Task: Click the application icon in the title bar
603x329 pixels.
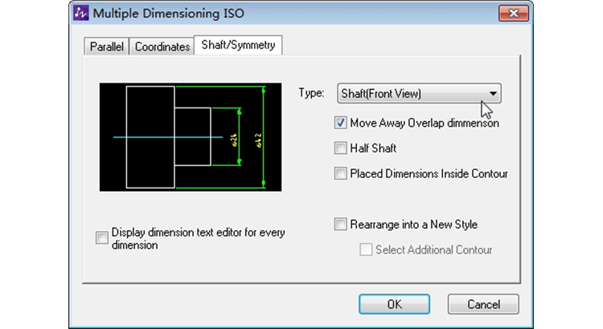Action: (81, 14)
